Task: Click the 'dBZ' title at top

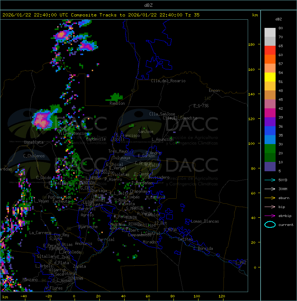Action: click(148, 5)
